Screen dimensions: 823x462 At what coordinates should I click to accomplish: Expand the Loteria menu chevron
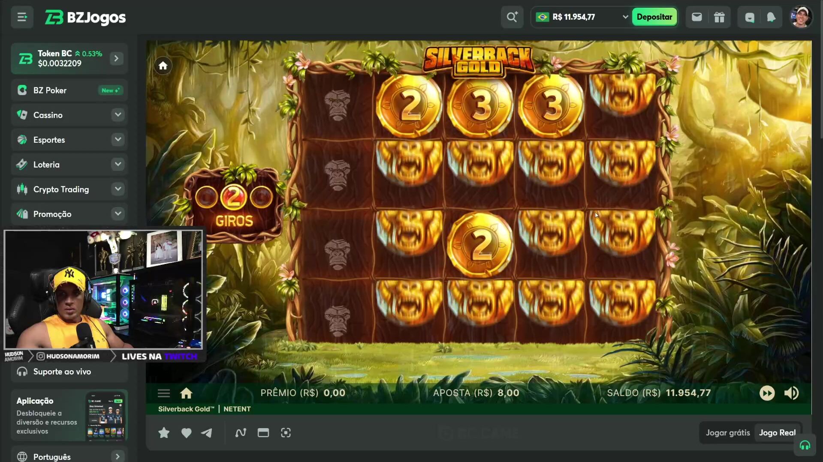click(x=118, y=165)
